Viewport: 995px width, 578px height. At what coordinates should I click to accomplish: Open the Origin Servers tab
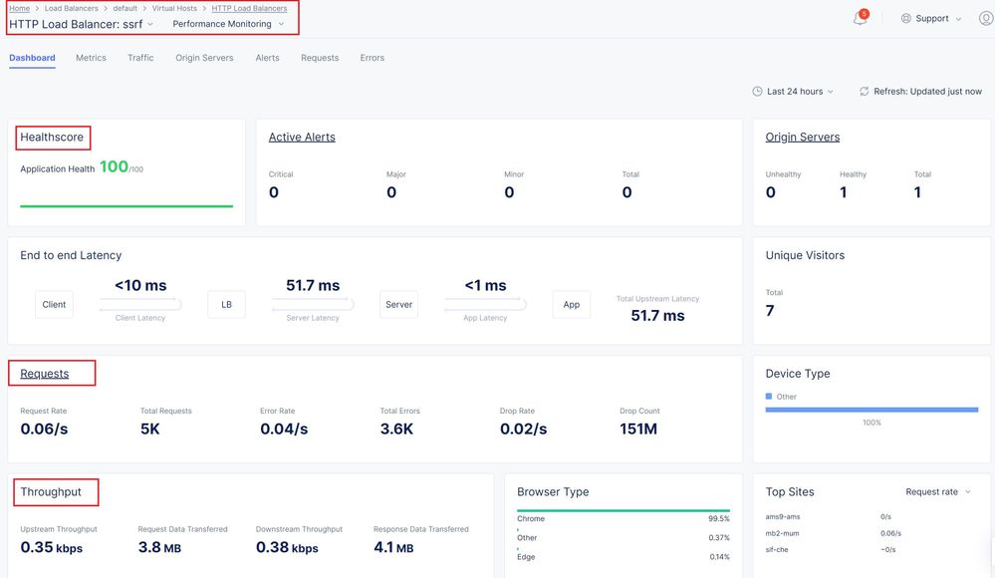pyautogui.click(x=204, y=58)
